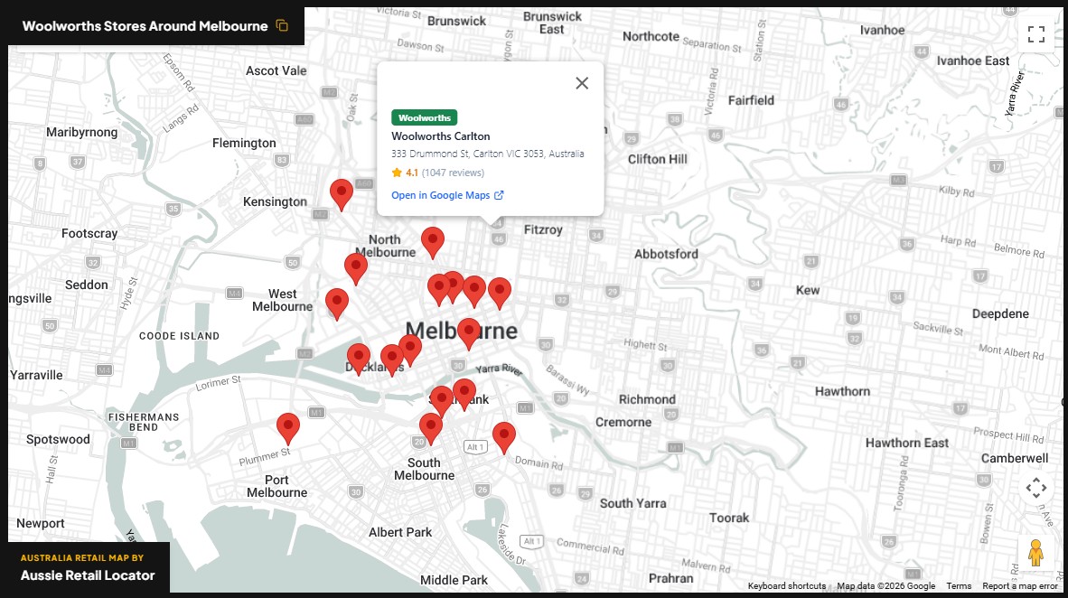Click the Woolworths green brand badge
This screenshot has height=598, width=1068.
pyautogui.click(x=425, y=117)
